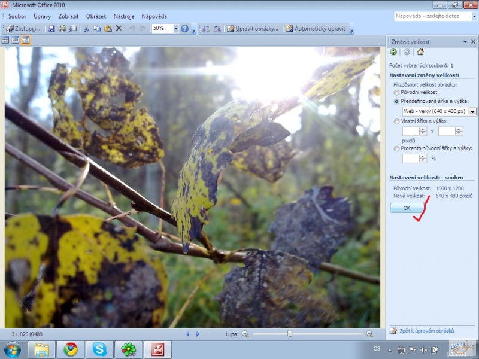479x359 pixels.
Task: Click the zoom out magnifier icon
Action: [x=245, y=334]
